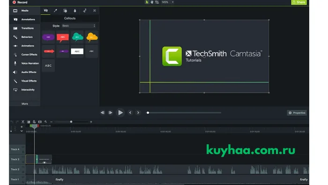Choose the red arrow callout
The height and width of the screenshot is (185, 328).
[x=48, y=51]
